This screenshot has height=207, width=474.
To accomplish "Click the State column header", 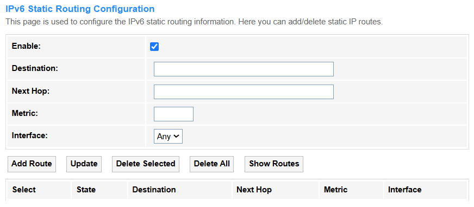I will pos(86,190).
